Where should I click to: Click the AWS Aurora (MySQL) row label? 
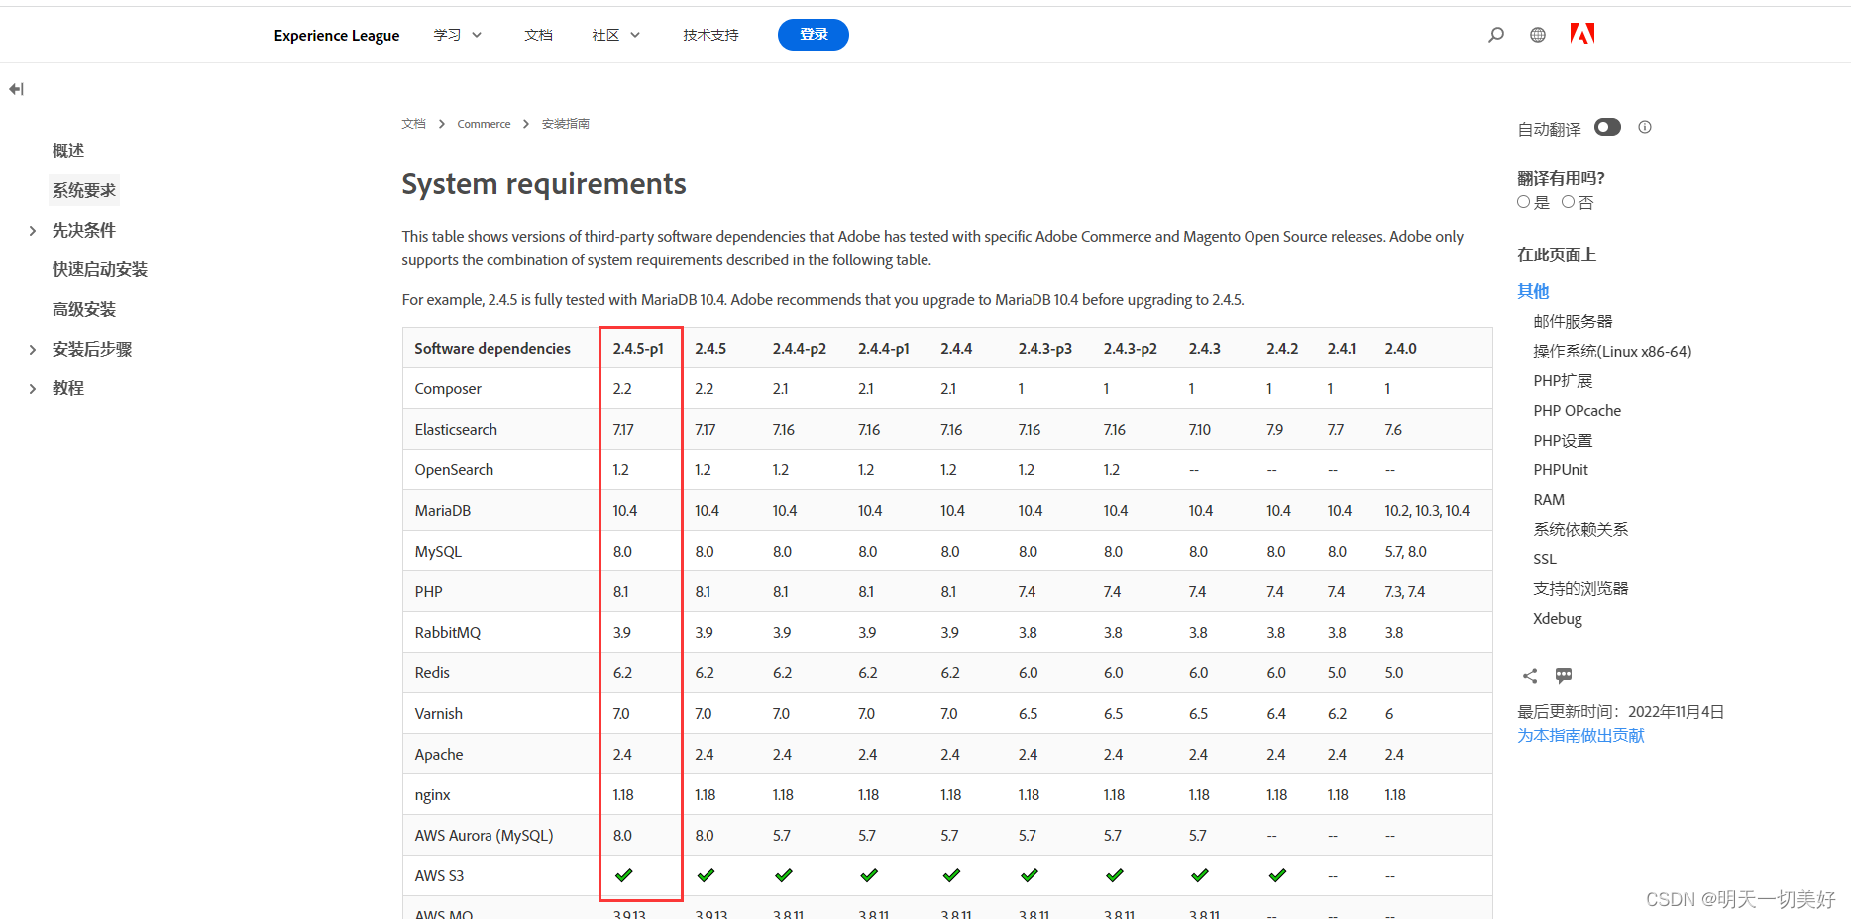point(484,835)
